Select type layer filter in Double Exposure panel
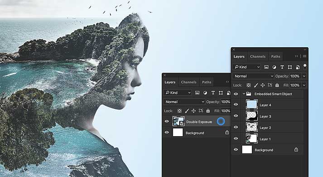Screen dimensions: 323x177 (213, 93)
